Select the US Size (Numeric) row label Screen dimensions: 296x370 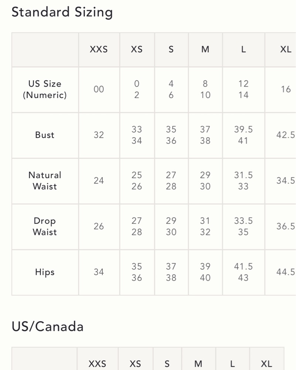point(45,90)
